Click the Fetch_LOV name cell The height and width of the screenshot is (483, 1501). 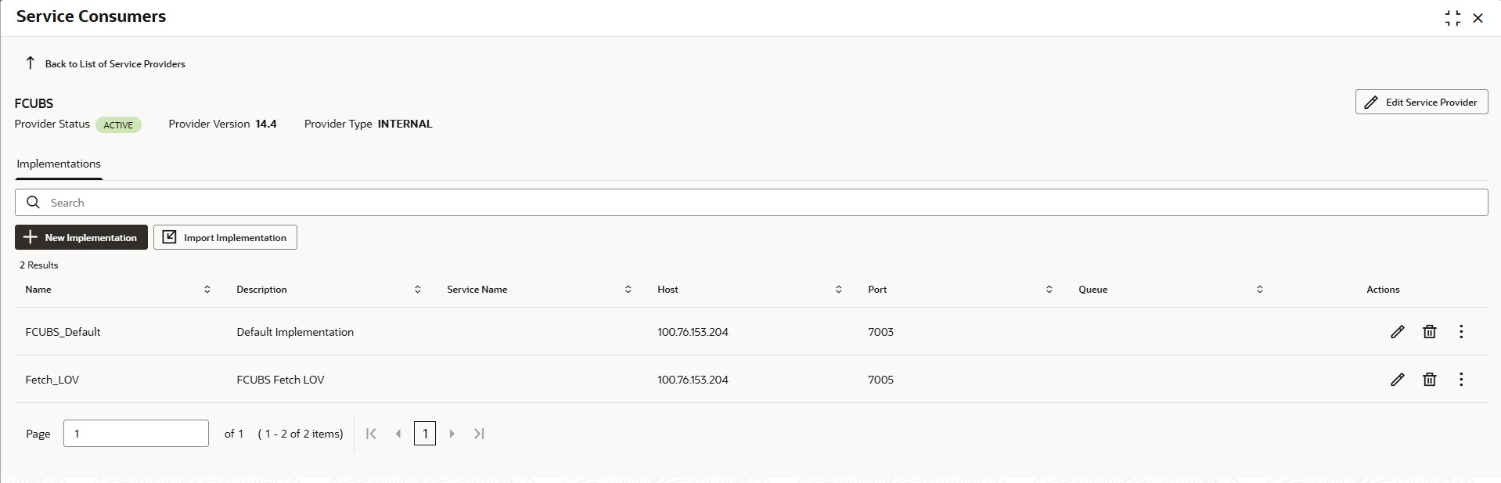[52, 380]
